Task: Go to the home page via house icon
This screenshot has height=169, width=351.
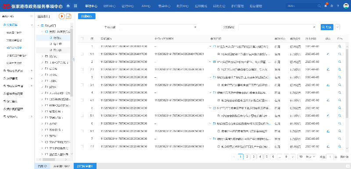Action: [x=68, y=6]
